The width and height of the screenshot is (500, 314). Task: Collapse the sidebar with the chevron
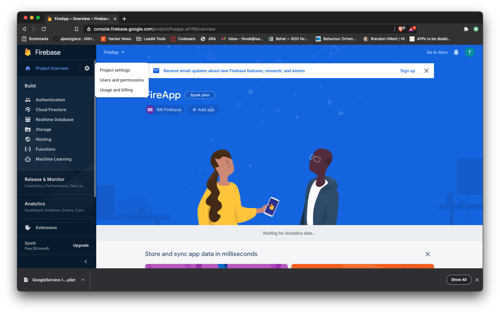(86, 262)
